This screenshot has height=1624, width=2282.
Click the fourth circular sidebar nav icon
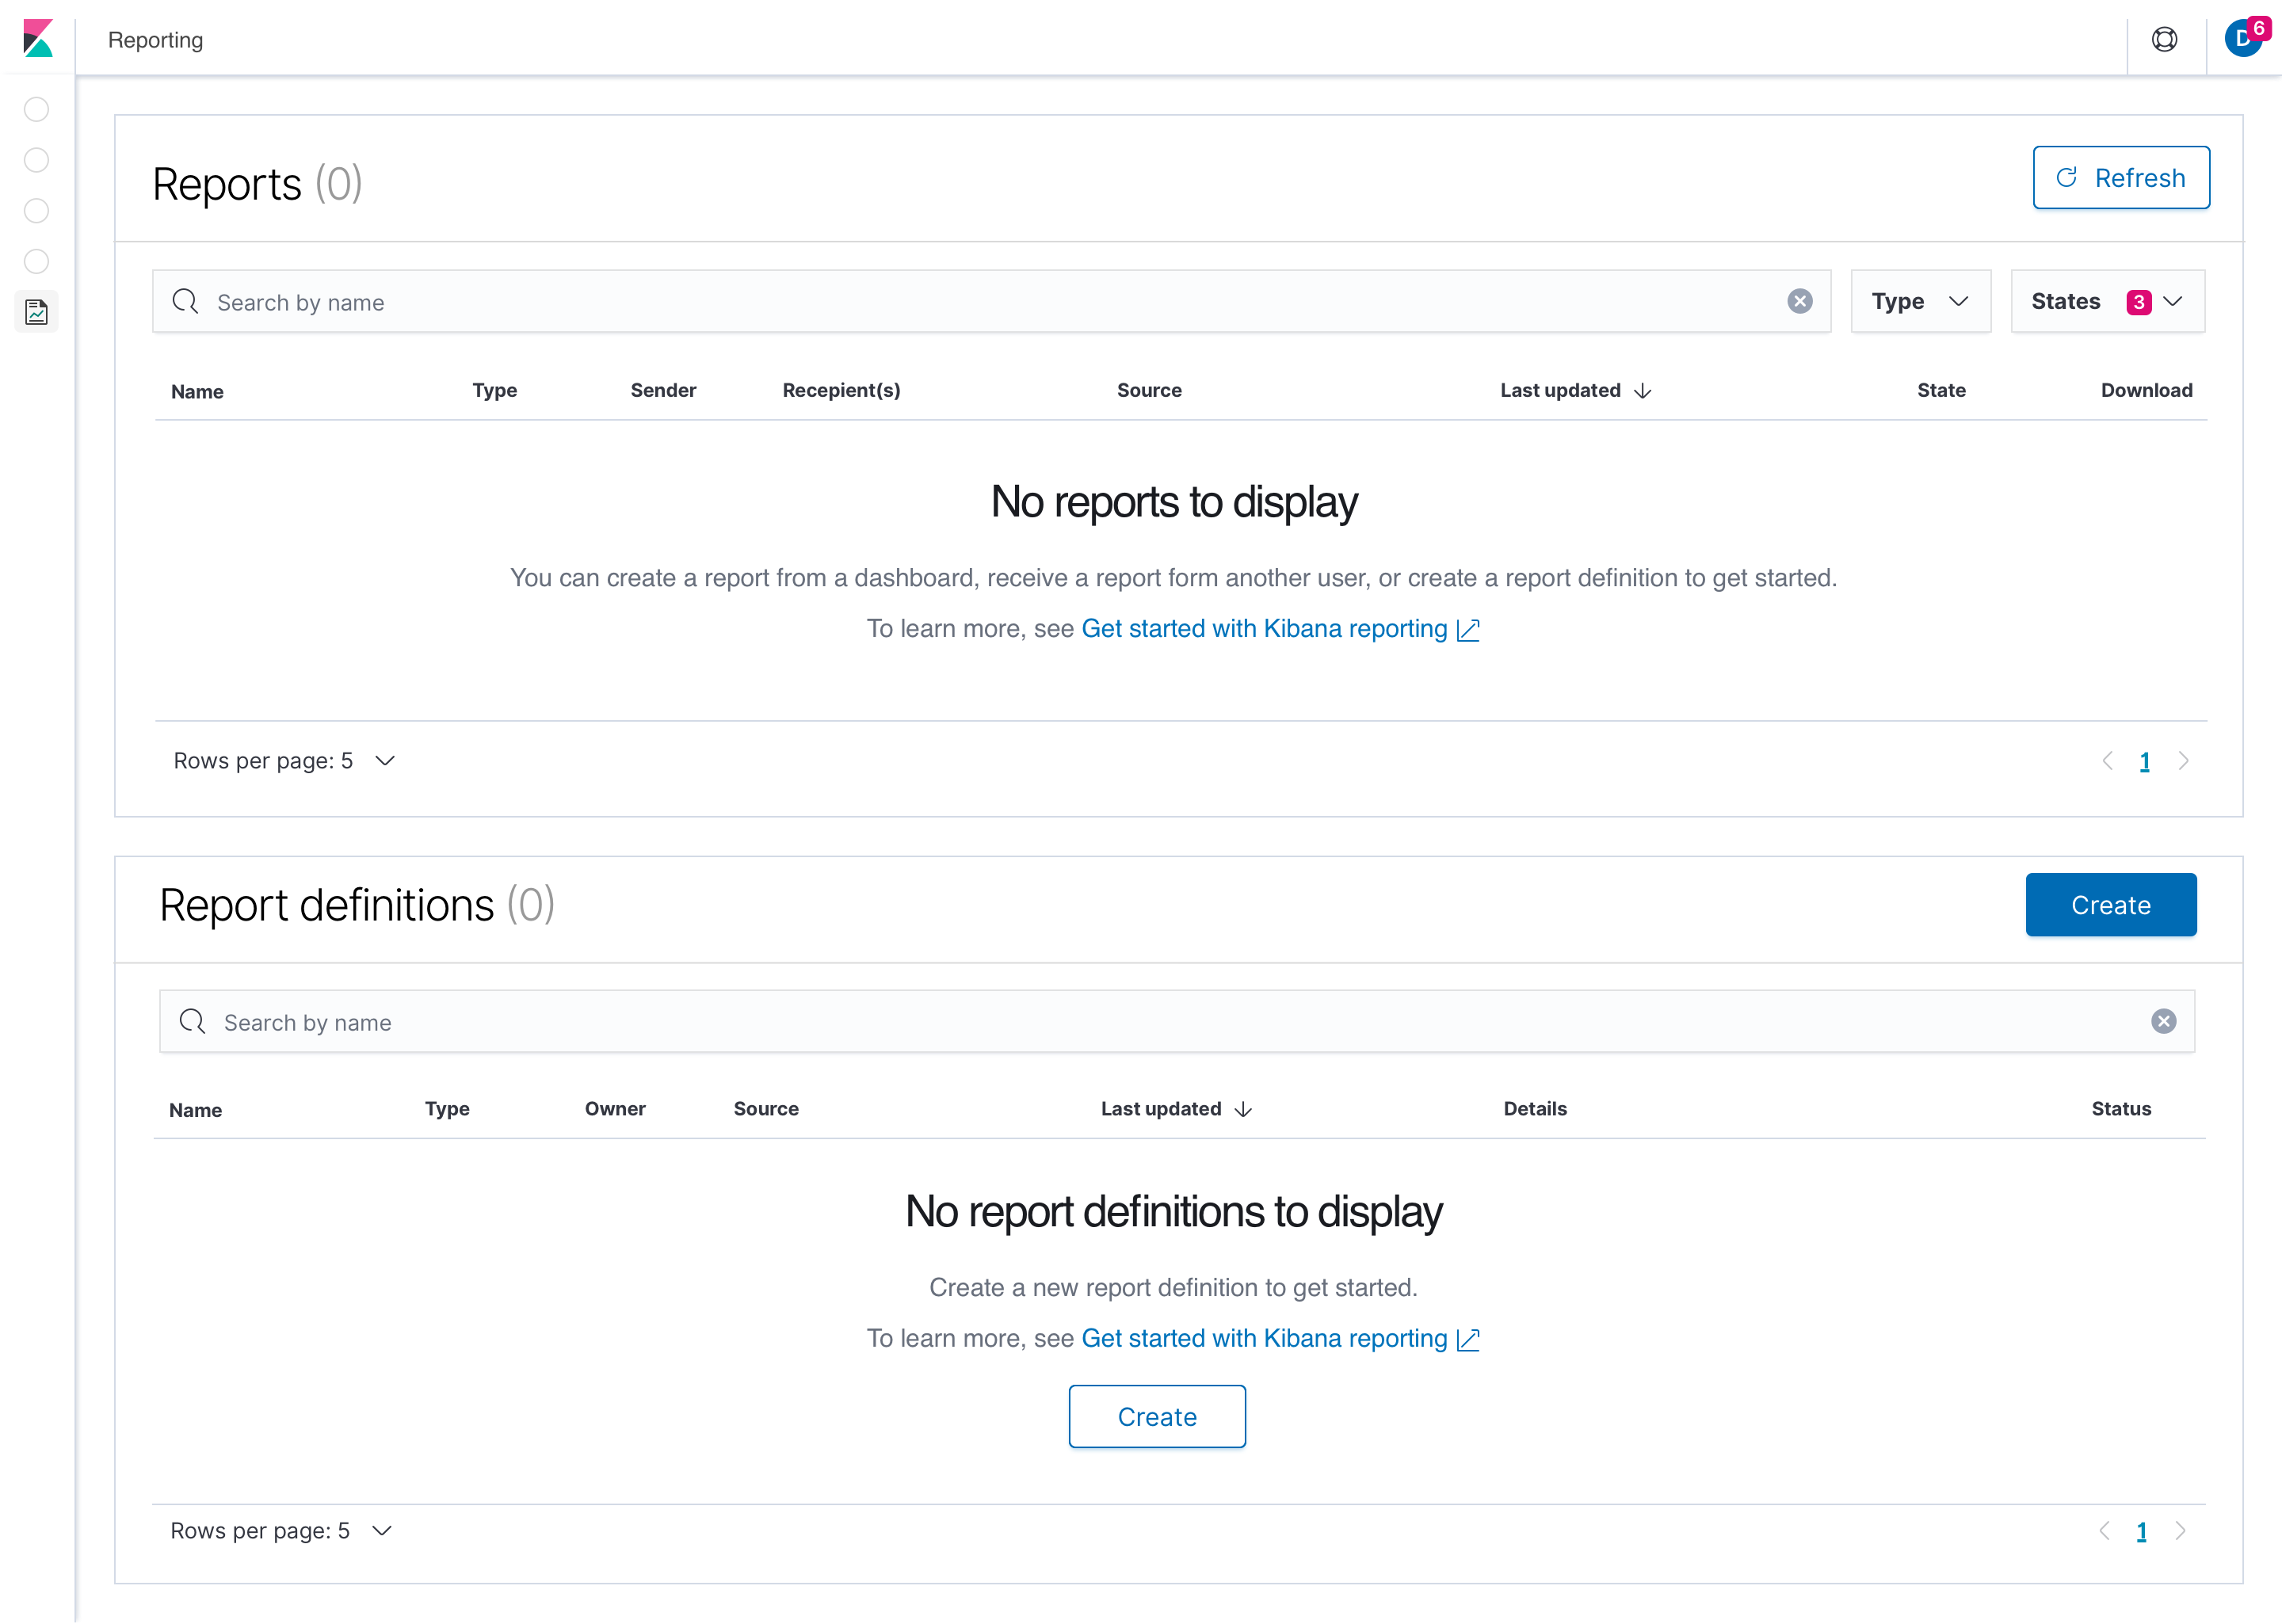tap(36, 262)
